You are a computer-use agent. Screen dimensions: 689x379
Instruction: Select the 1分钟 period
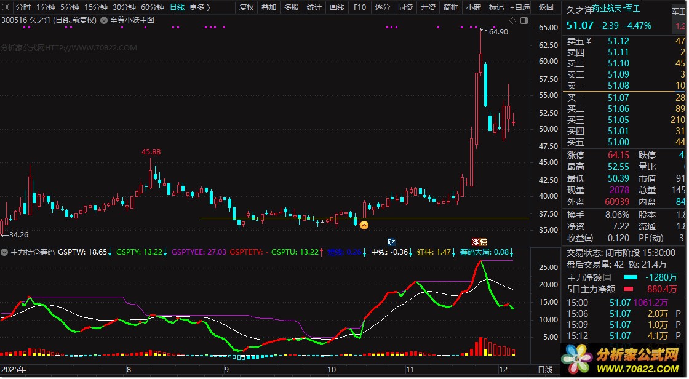(46, 7)
